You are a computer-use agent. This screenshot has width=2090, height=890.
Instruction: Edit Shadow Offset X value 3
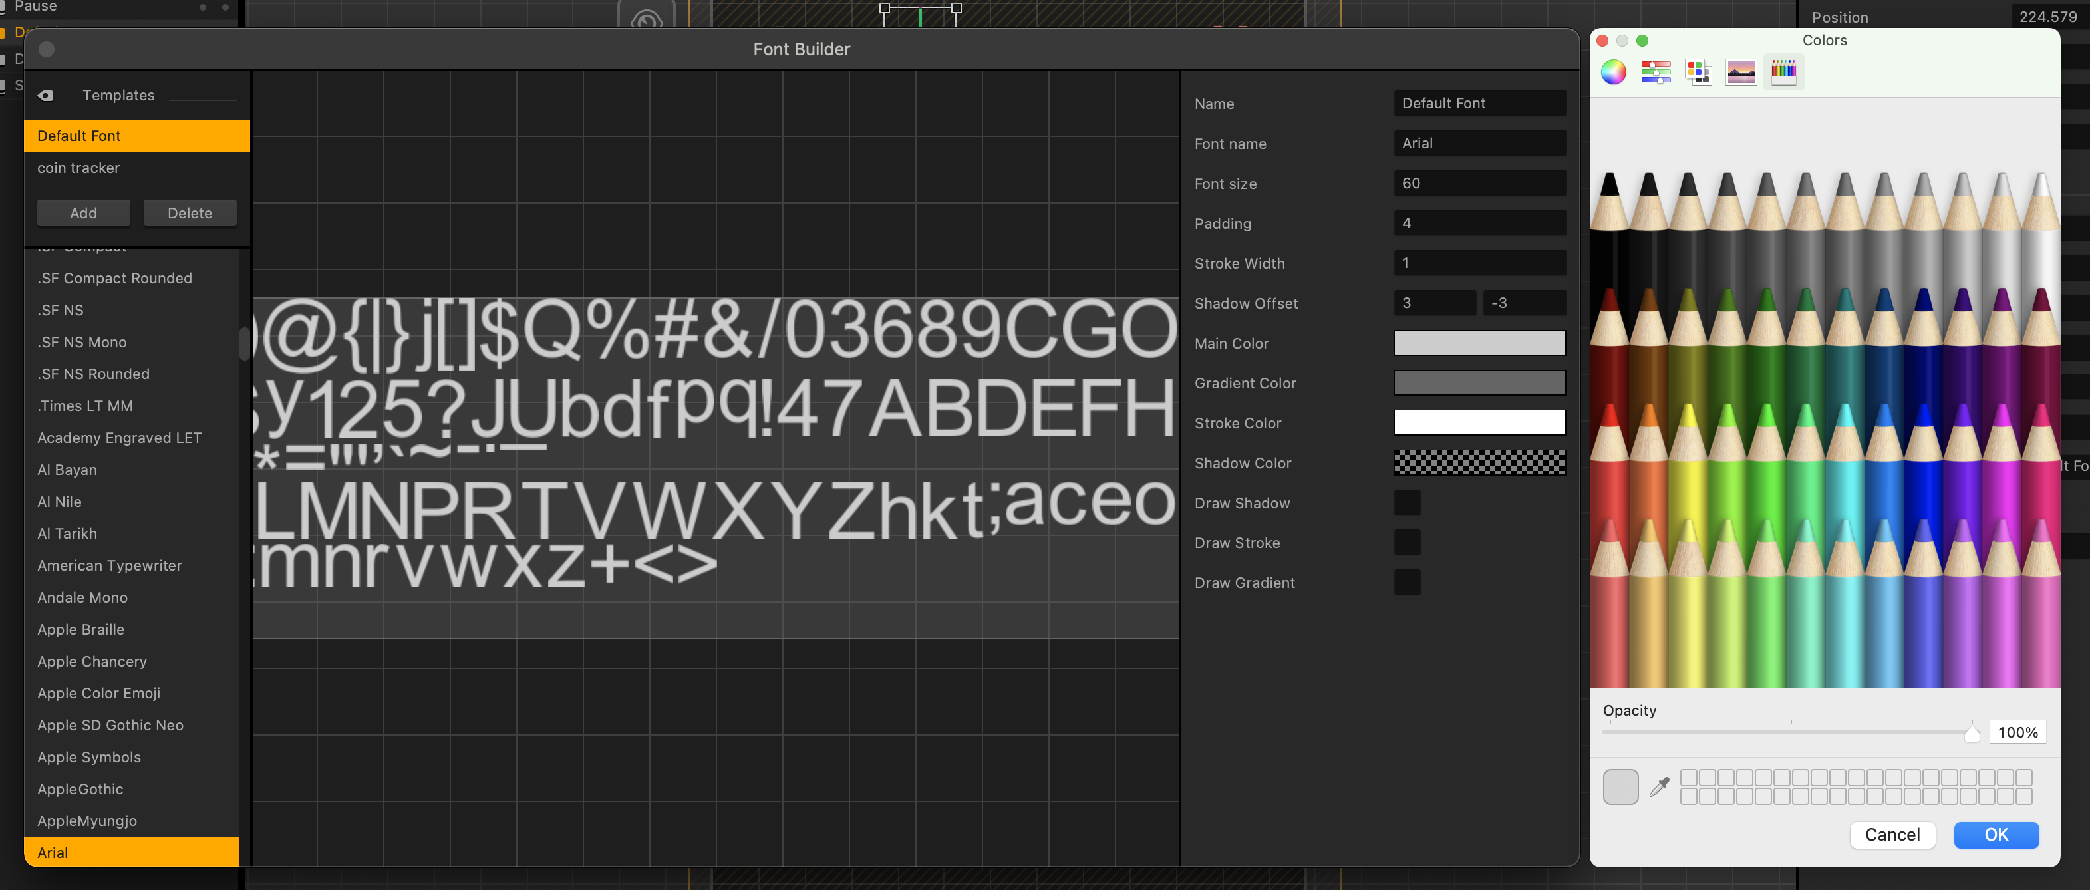(1435, 303)
